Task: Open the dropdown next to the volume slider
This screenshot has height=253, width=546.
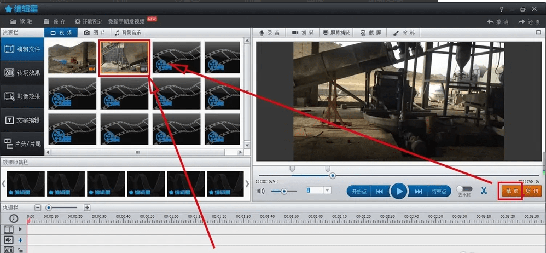Action: [x=327, y=191]
